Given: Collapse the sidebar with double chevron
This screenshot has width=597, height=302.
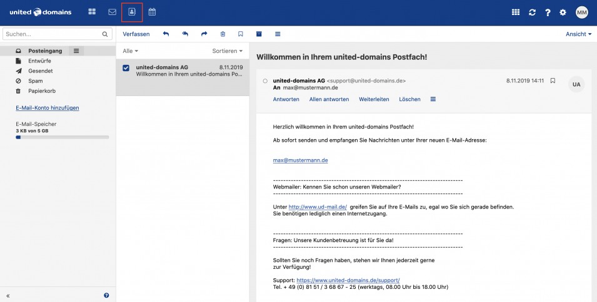Looking at the screenshot, I should click(8, 296).
